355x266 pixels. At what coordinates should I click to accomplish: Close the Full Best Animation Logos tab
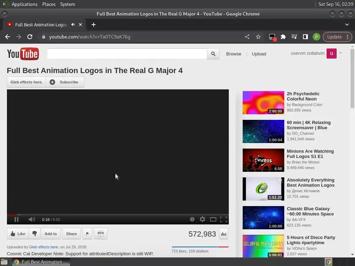click(x=80, y=25)
